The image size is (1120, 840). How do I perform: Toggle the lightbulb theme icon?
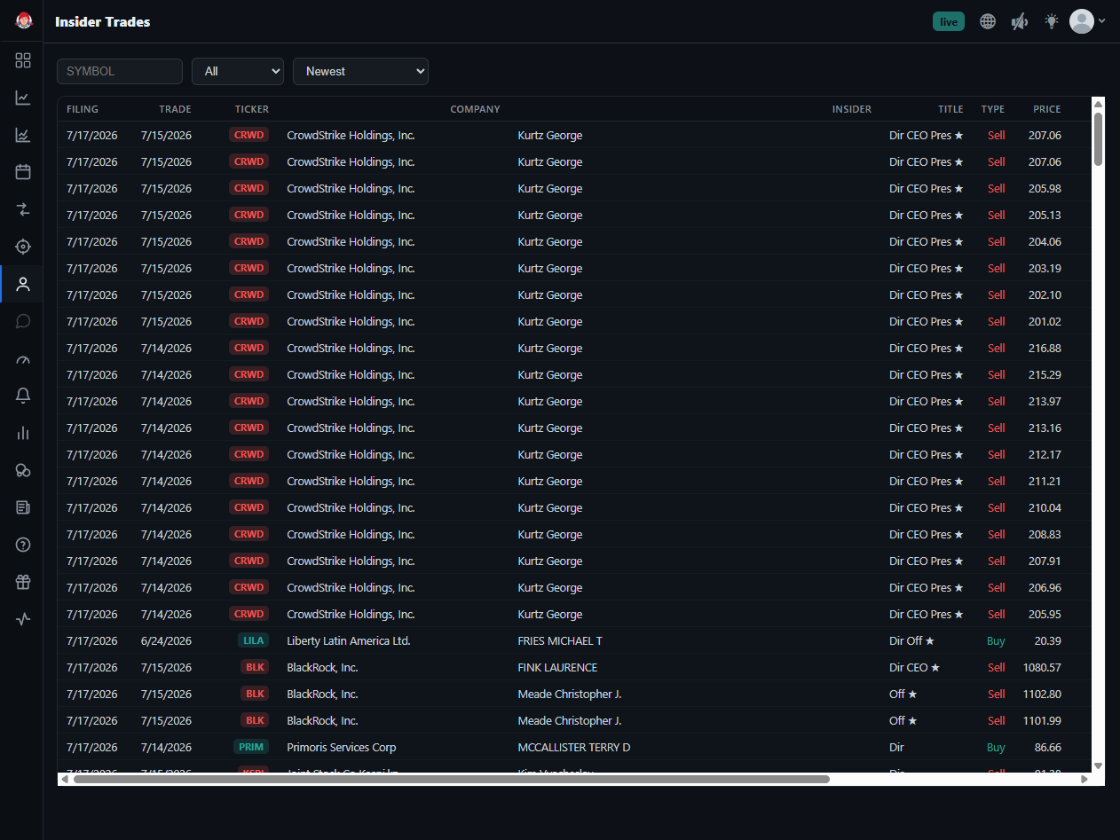[x=1052, y=21]
